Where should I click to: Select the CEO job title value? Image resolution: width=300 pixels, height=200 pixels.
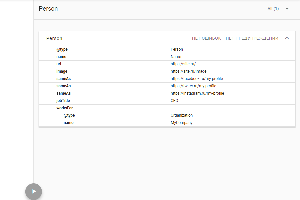click(174, 101)
